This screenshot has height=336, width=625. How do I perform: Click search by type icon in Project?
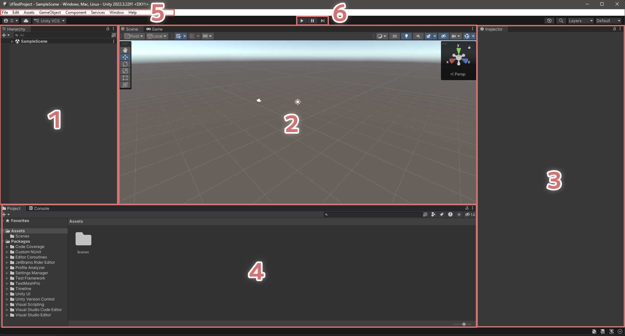tap(433, 214)
